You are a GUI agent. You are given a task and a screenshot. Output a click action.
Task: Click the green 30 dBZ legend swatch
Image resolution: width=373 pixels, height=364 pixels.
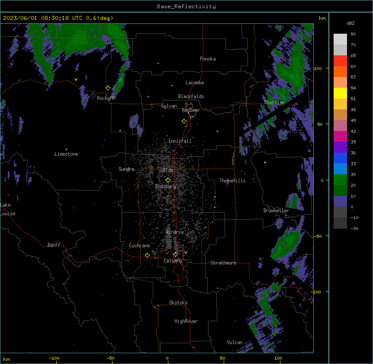click(x=340, y=180)
